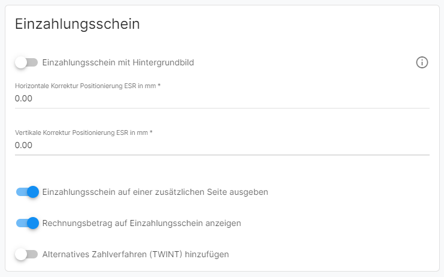Turn off Rechnungsbetrag auf Einzahlungsschein anzeigen switch
Image resolution: width=444 pixels, height=277 pixels.
(x=27, y=223)
